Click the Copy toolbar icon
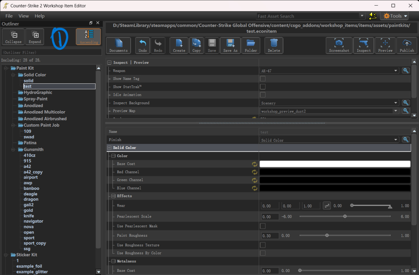The width and height of the screenshot is (419, 275). [x=196, y=45]
